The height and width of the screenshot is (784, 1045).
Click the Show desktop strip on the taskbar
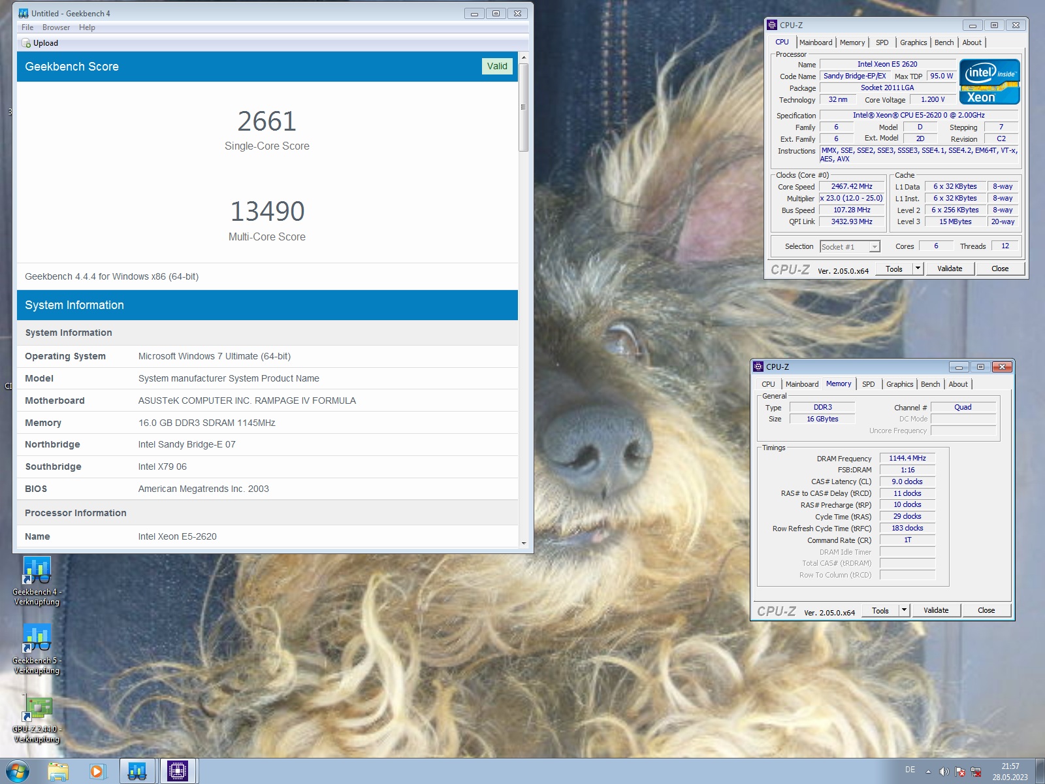[1040, 771]
